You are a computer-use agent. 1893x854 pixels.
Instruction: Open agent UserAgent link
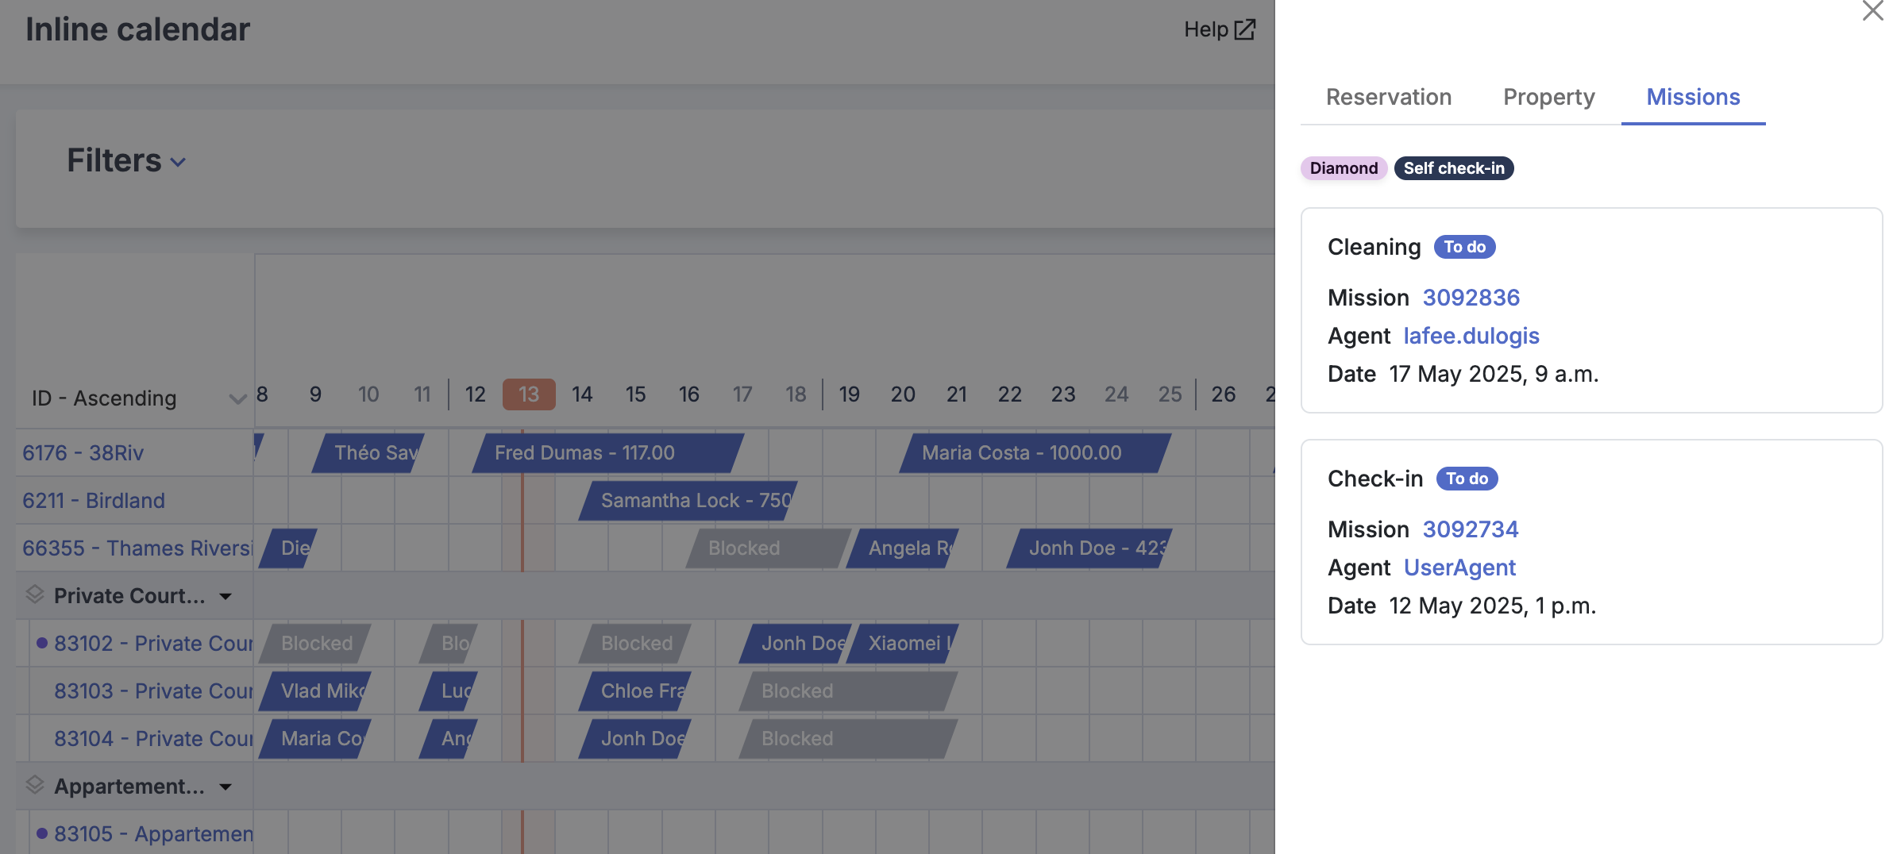point(1459,567)
